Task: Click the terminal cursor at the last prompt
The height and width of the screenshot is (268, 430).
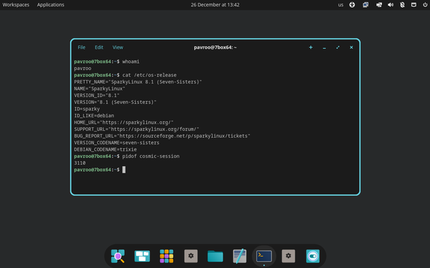Action: [x=124, y=170]
